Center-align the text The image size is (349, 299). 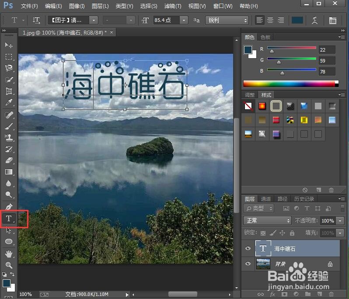(x=270, y=20)
